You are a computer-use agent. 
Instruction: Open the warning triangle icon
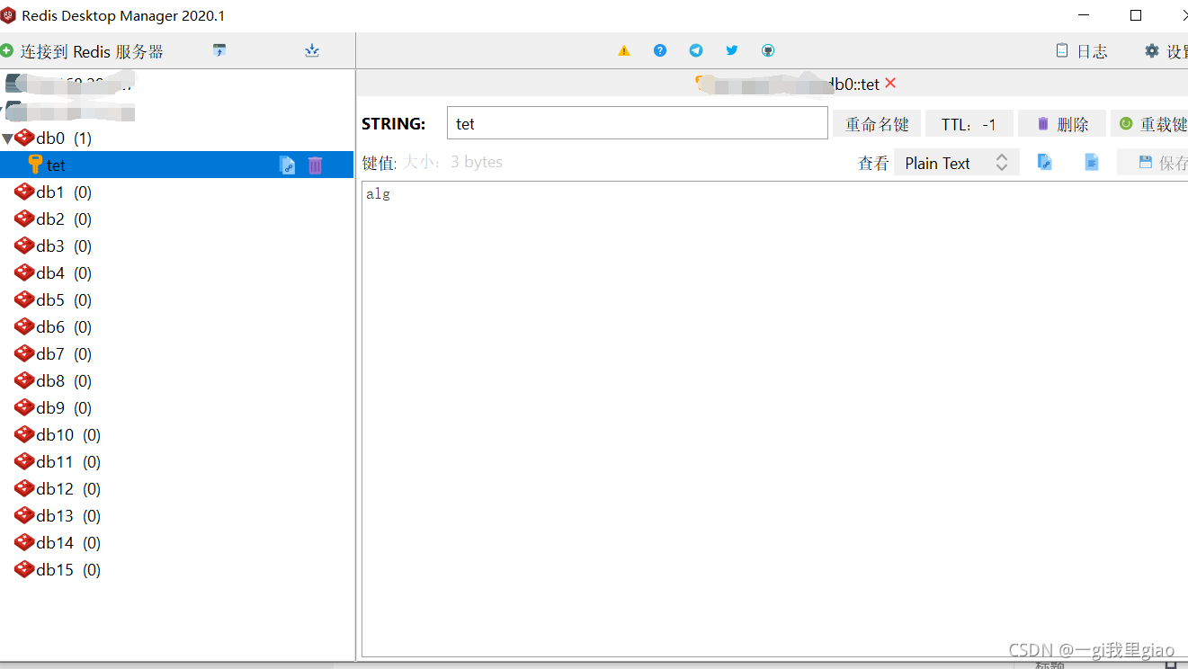[x=624, y=51]
